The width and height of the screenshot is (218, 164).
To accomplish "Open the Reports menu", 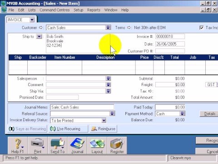I will click(94, 10).
